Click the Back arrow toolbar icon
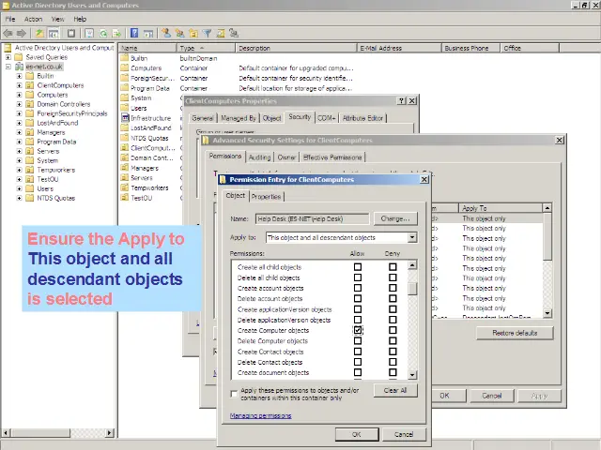 (8, 33)
